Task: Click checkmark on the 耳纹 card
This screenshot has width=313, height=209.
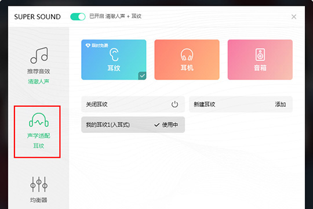Action: click(x=142, y=76)
